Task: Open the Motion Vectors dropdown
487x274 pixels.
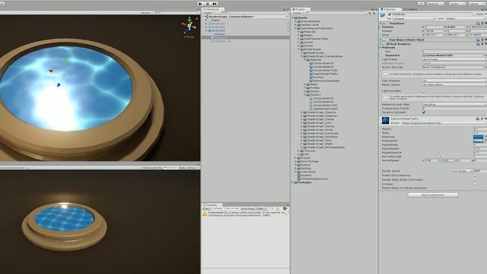Action: pos(454,84)
